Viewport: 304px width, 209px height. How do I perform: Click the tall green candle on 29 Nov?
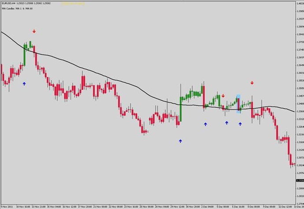[x=181, y=109]
